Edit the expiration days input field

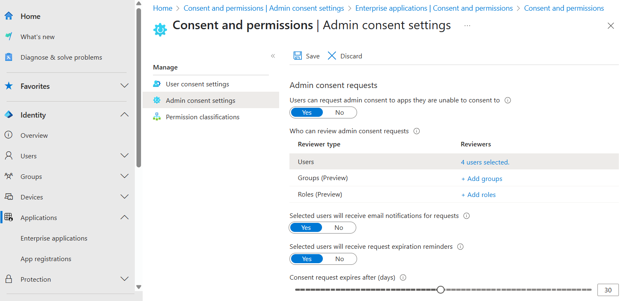click(607, 289)
